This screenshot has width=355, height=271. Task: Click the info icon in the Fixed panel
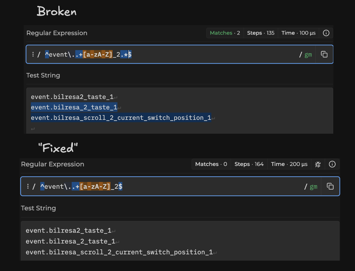click(332, 164)
